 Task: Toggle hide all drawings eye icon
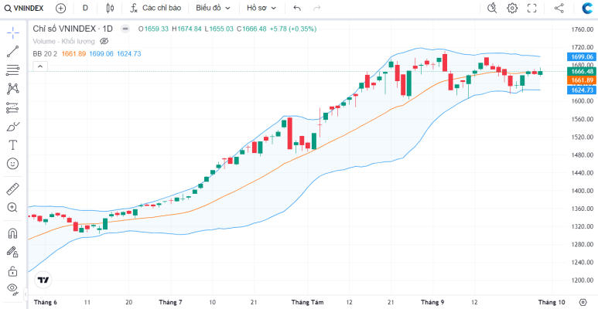click(x=12, y=289)
